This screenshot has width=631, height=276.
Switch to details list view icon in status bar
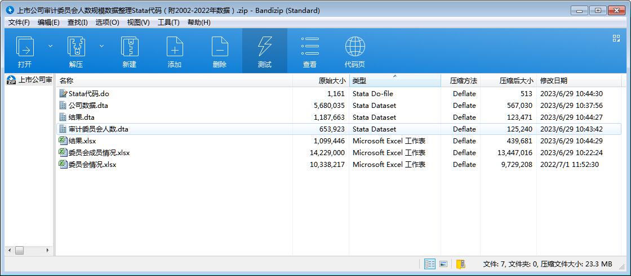click(430, 264)
